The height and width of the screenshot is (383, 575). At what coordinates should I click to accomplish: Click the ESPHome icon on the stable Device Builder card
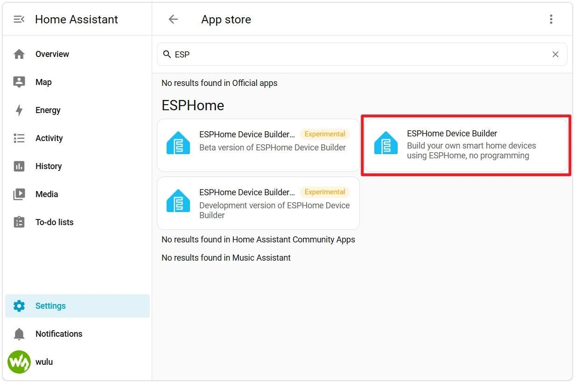(386, 143)
